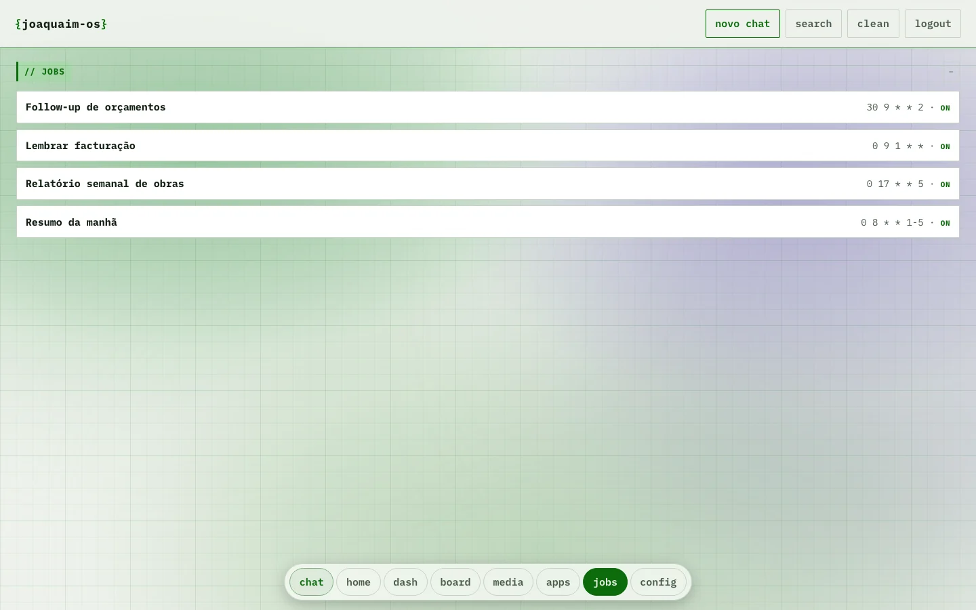Open the search button in header
Viewport: 976px width, 610px height.
813,24
